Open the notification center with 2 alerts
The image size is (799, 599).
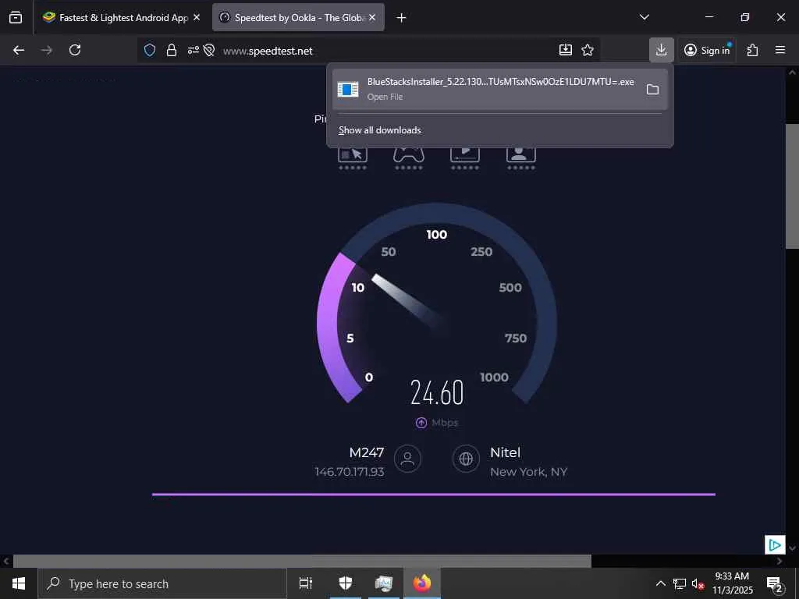click(x=774, y=583)
